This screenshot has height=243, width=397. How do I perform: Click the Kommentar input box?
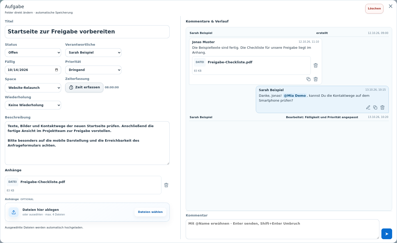pyautogui.click(x=282, y=229)
